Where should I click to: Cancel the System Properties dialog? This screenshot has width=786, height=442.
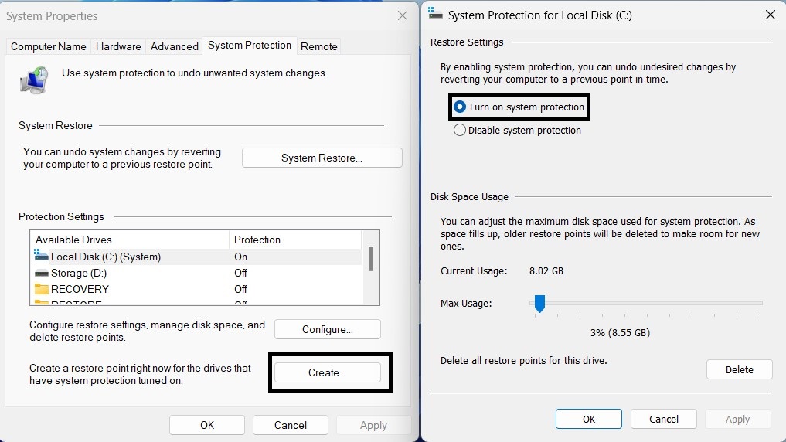click(x=291, y=425)
